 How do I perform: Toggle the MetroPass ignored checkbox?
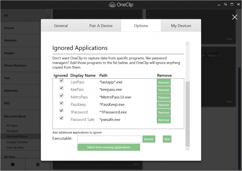click(x=61, y=96)
